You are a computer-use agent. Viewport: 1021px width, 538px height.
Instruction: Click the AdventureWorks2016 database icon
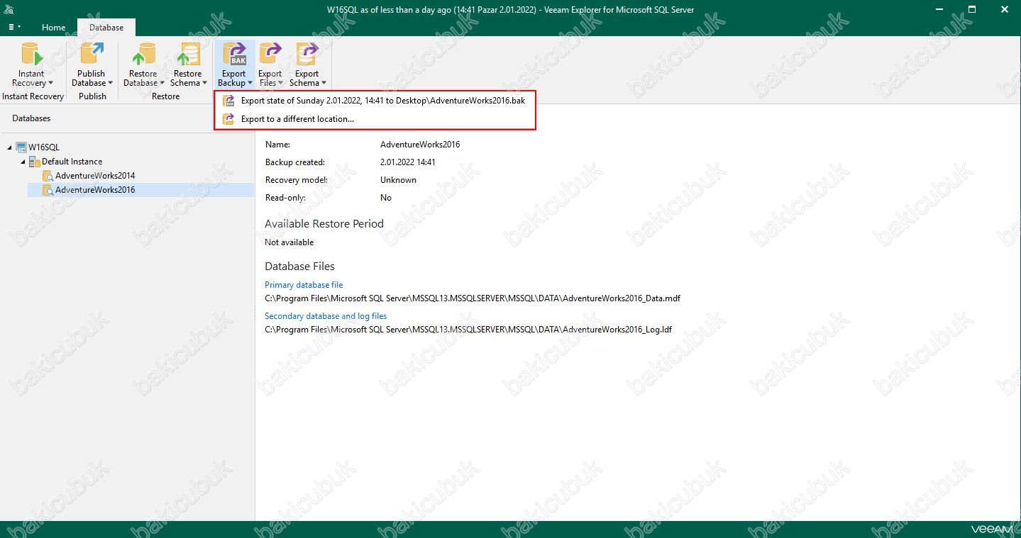pyautogui.click(x=48, y=190)
